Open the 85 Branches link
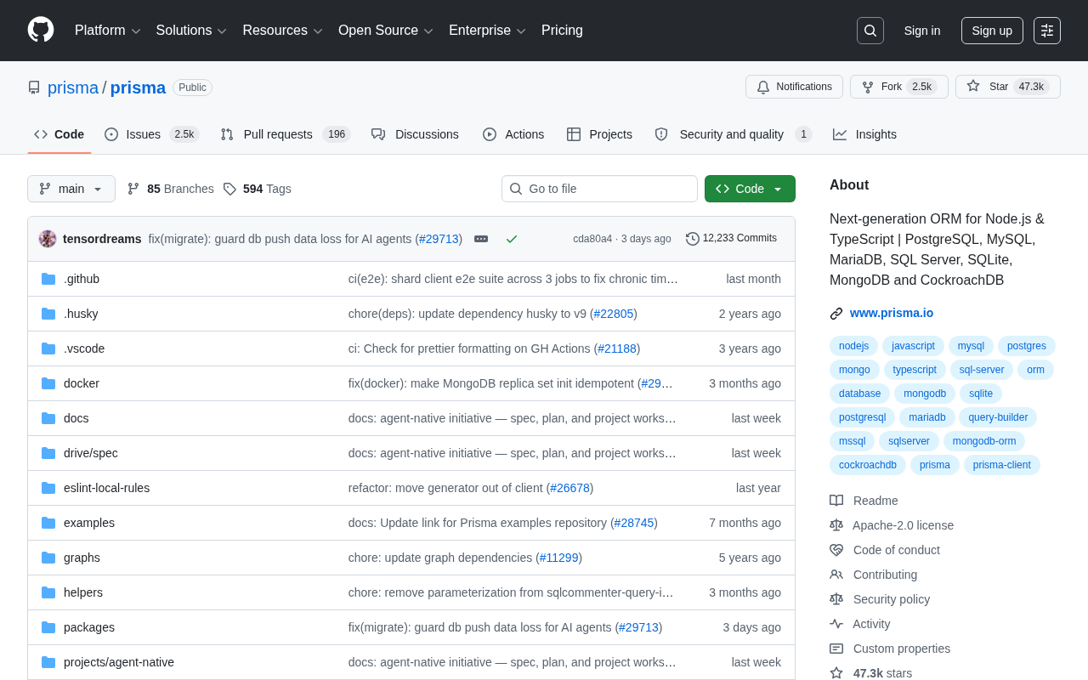The width and height of the screenshot is (1088, 680). tap(170, 189)
